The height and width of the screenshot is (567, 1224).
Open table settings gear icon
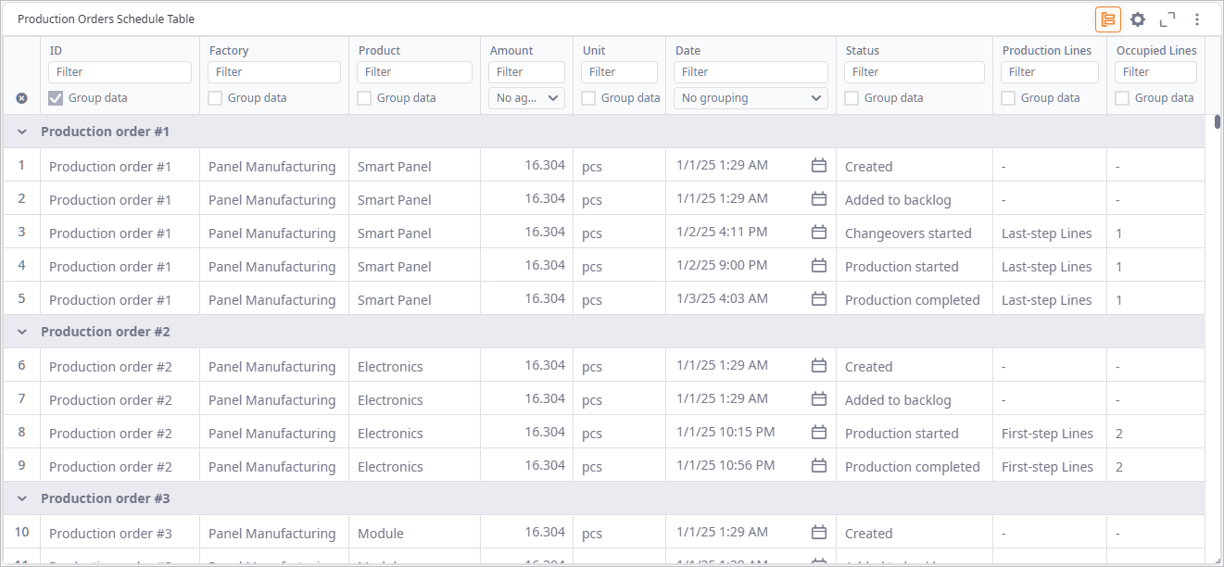(1138, 19)
